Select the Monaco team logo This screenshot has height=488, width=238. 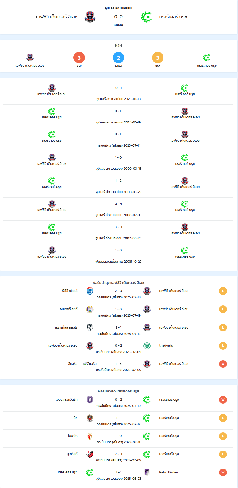coord(90,436)
